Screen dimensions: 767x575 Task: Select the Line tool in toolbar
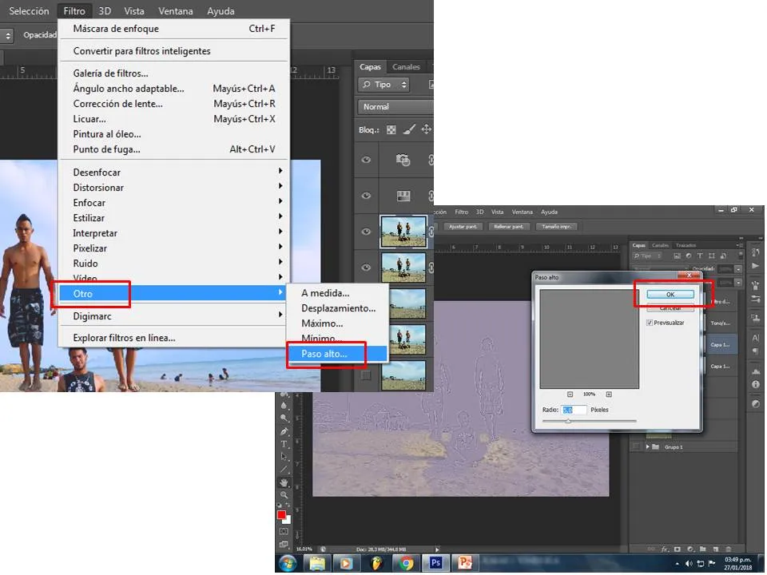point(284,470)
